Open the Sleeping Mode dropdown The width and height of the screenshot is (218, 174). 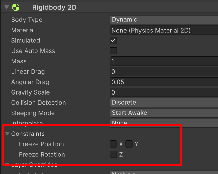[164, 113]
